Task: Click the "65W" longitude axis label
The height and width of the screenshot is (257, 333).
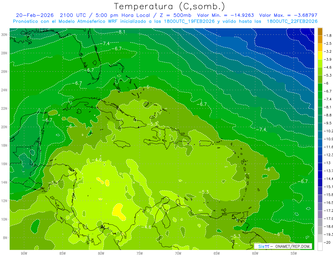Action: coord(217,253)
